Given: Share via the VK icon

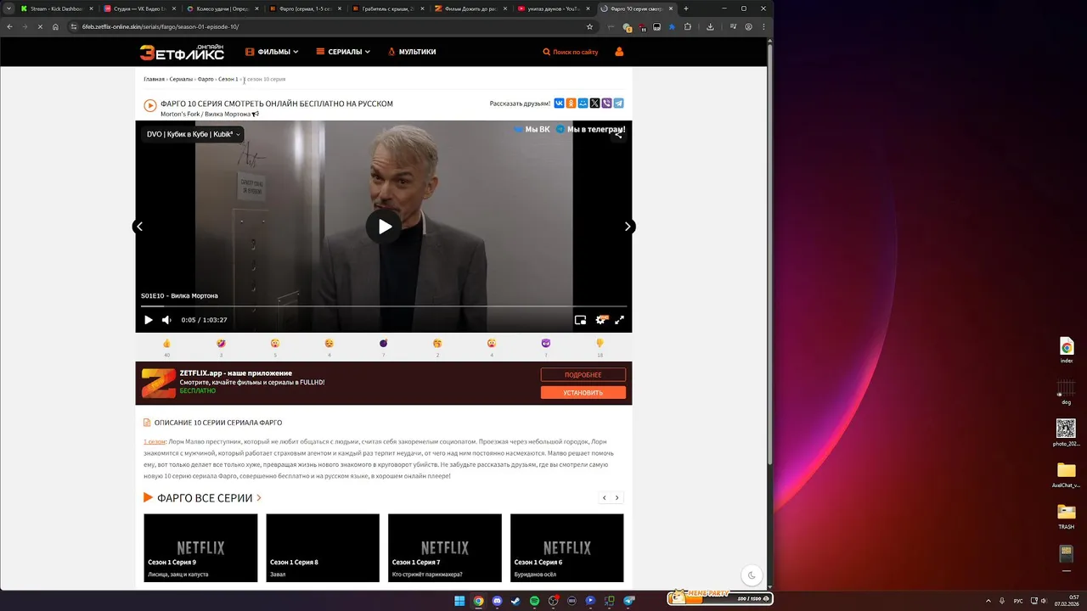Looking at the screenshot, I should (x=559, y=104).
